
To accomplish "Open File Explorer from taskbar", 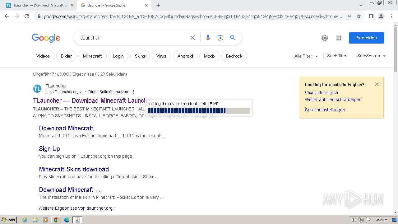I will click(x=35, y=220).
